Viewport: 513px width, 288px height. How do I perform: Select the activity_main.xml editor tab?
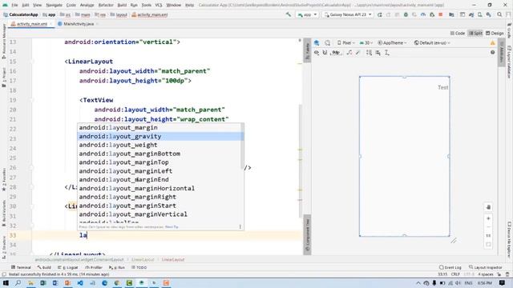(32, 24)
